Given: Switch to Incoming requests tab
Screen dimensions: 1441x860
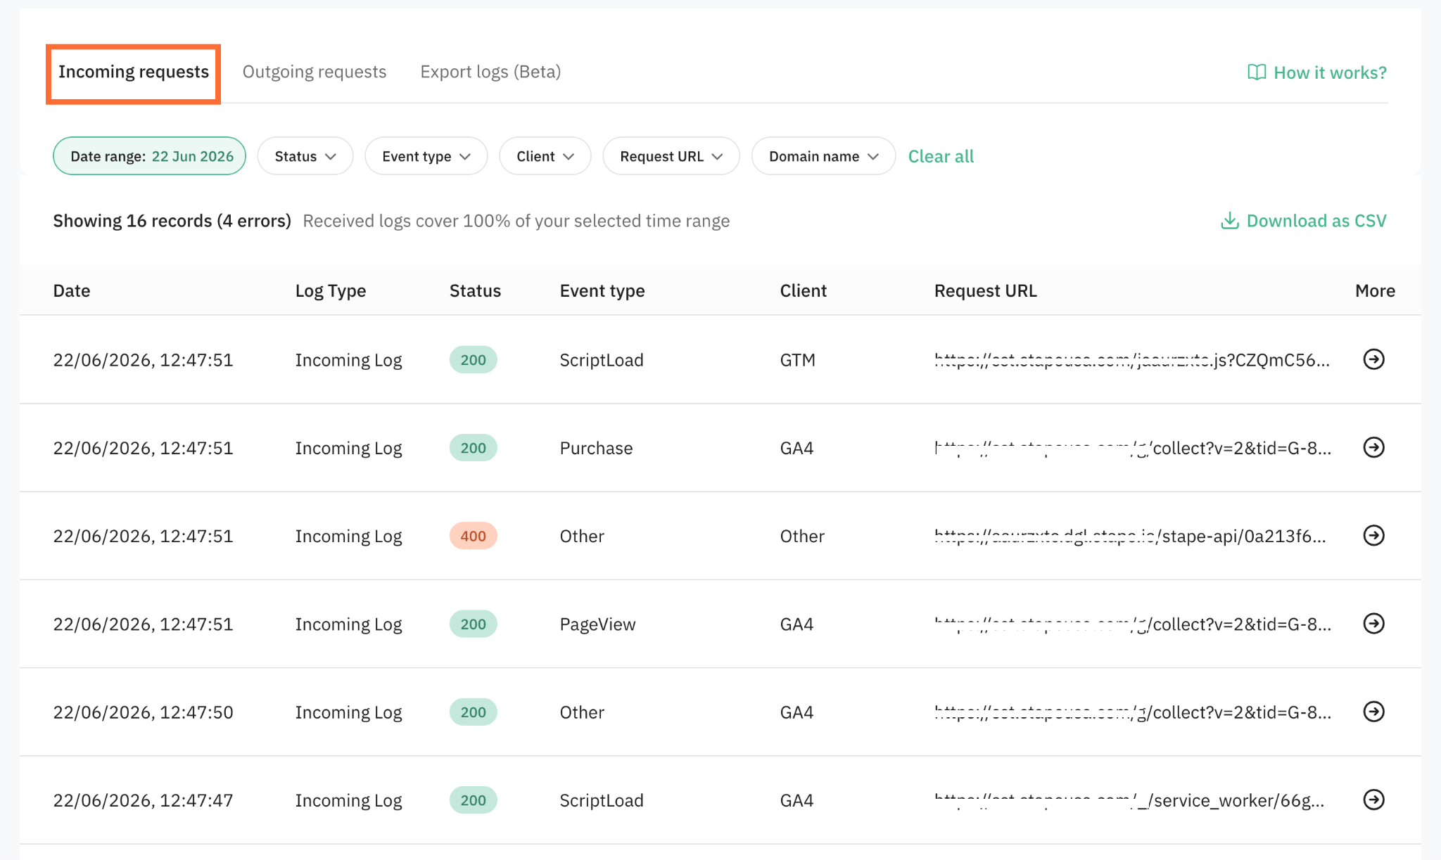Looking at the screenshot, I should coord(134,72).
